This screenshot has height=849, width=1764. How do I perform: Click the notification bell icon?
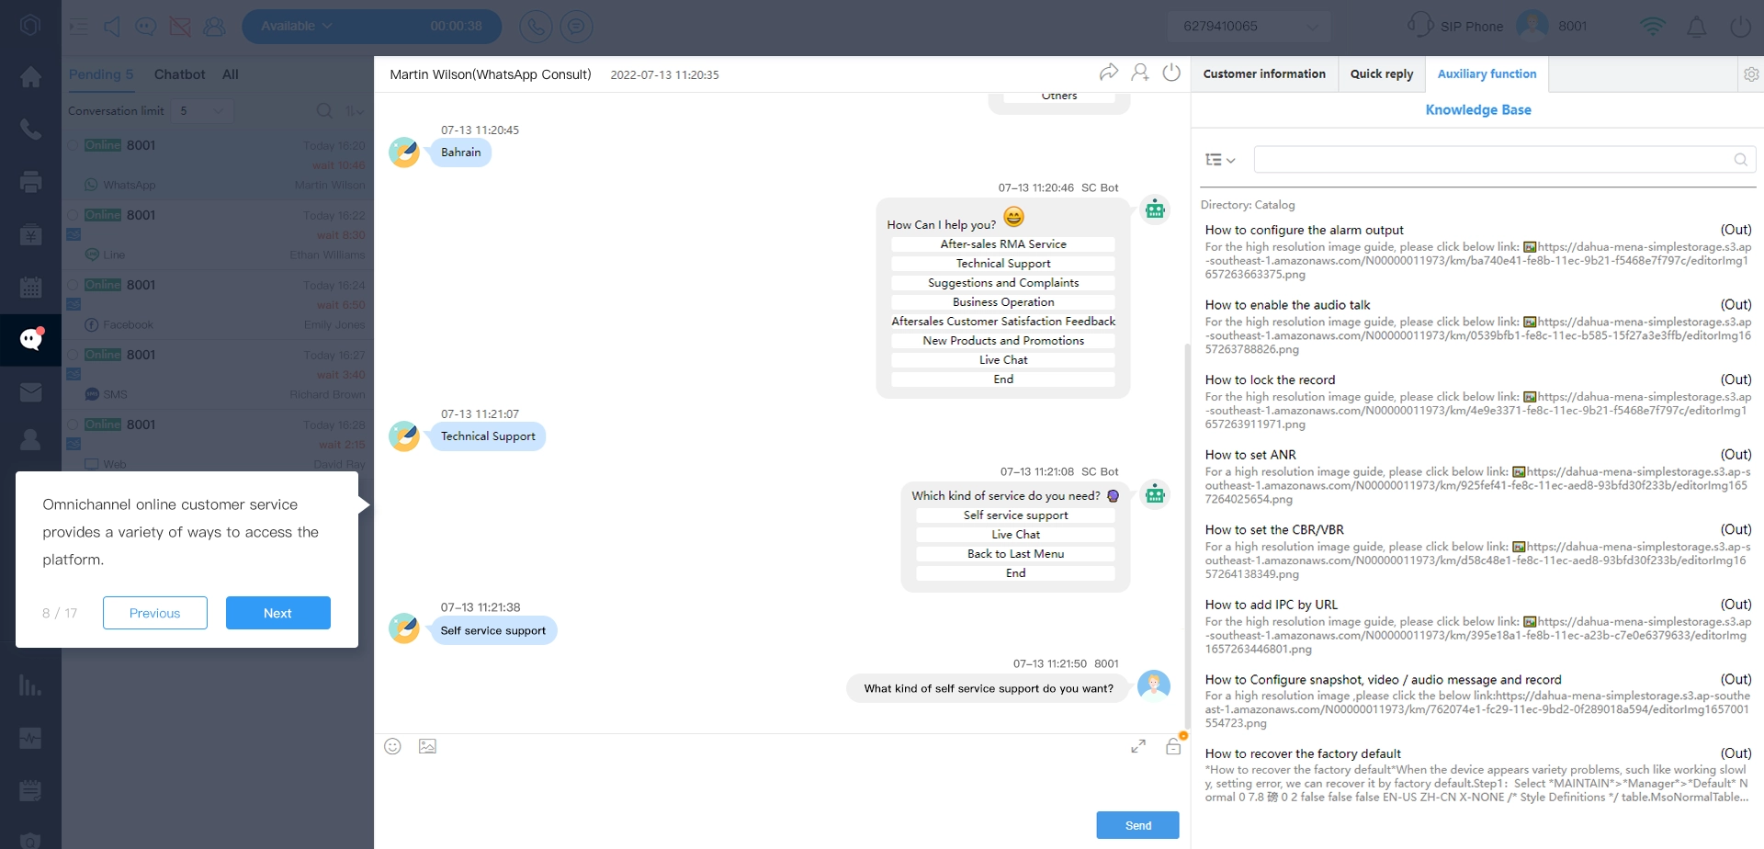(1696, 27)
